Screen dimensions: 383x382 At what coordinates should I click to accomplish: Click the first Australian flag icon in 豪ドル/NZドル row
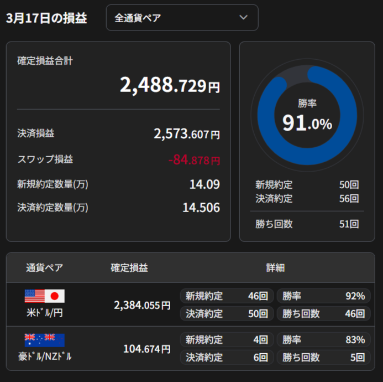tap(34, 340)
